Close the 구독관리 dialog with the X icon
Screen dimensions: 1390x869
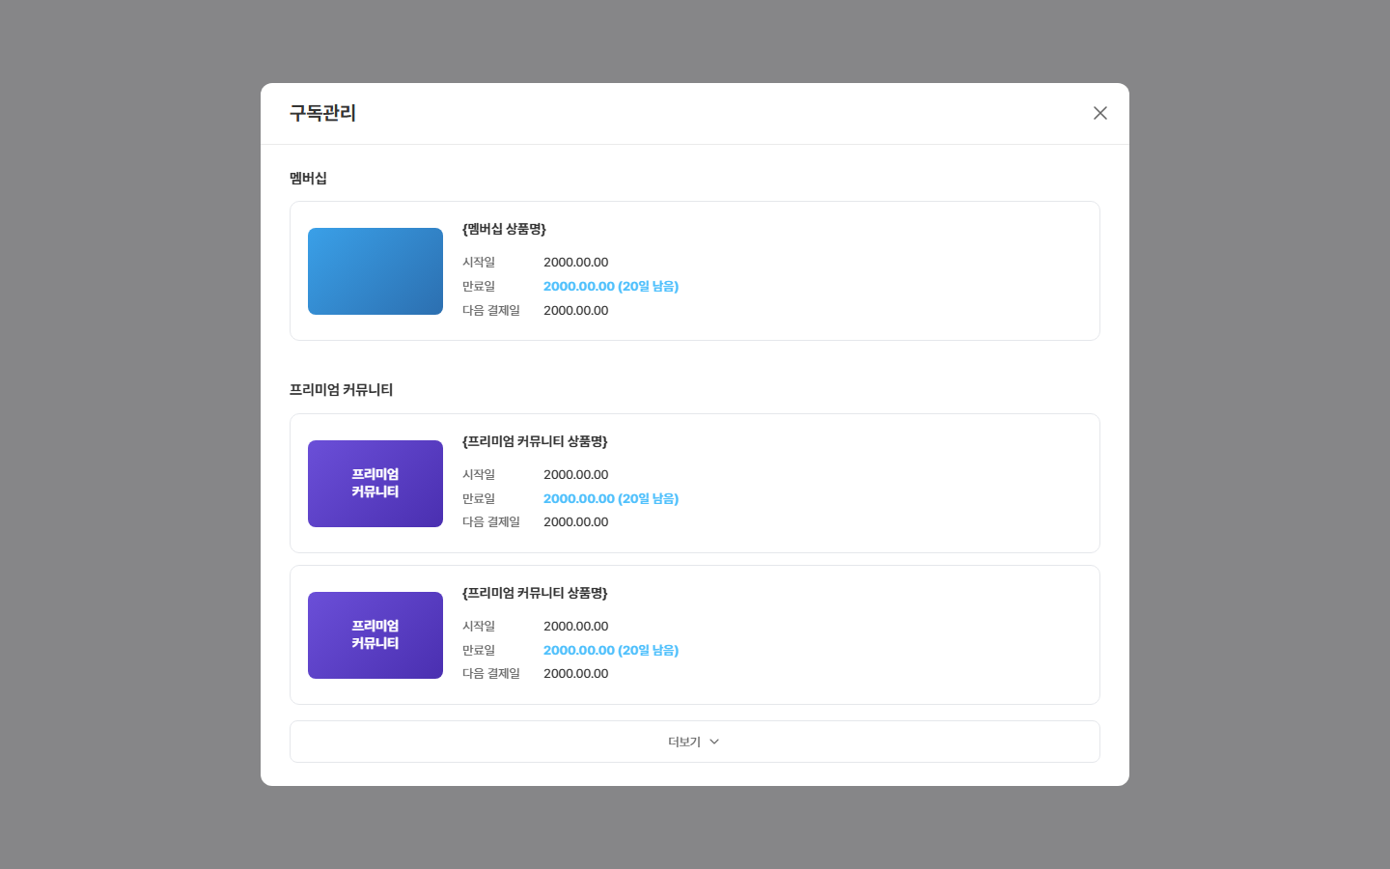click(x=1099, y=113)
